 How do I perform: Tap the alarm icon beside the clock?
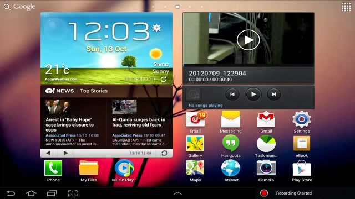[156, 28]
